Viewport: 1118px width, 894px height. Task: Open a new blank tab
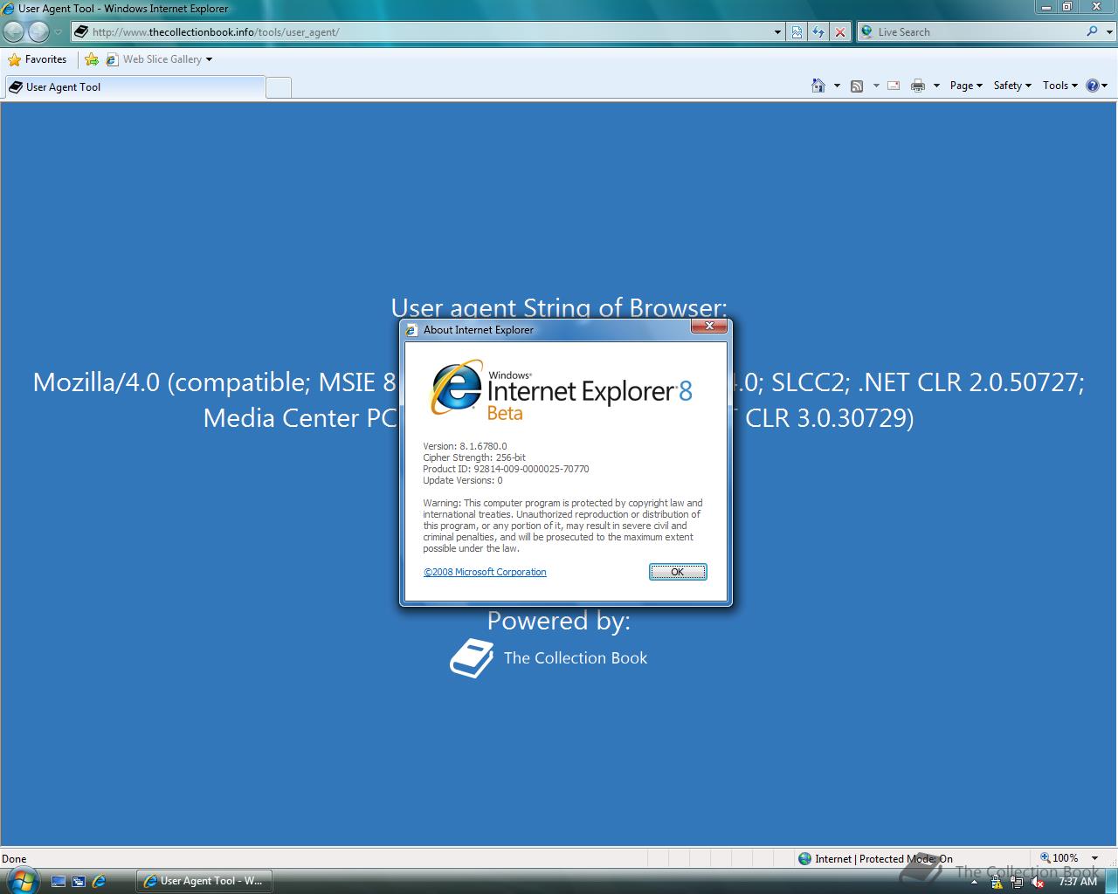point(279,87)
